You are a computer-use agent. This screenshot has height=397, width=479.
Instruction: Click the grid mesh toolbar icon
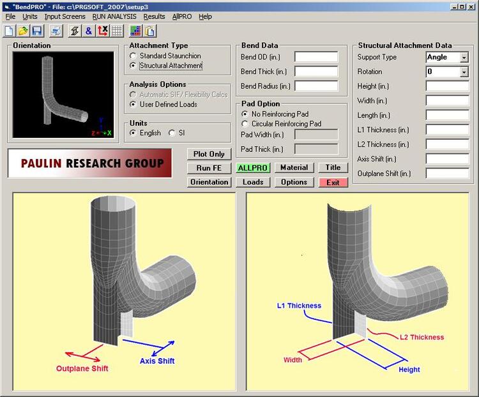(x=117, y=31)
